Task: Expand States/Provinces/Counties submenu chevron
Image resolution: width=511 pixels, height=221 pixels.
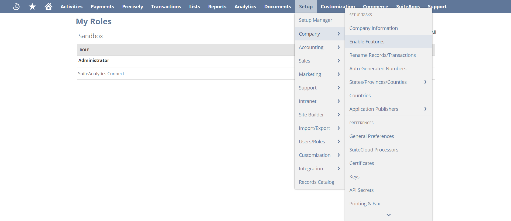Action: point(425,82)
